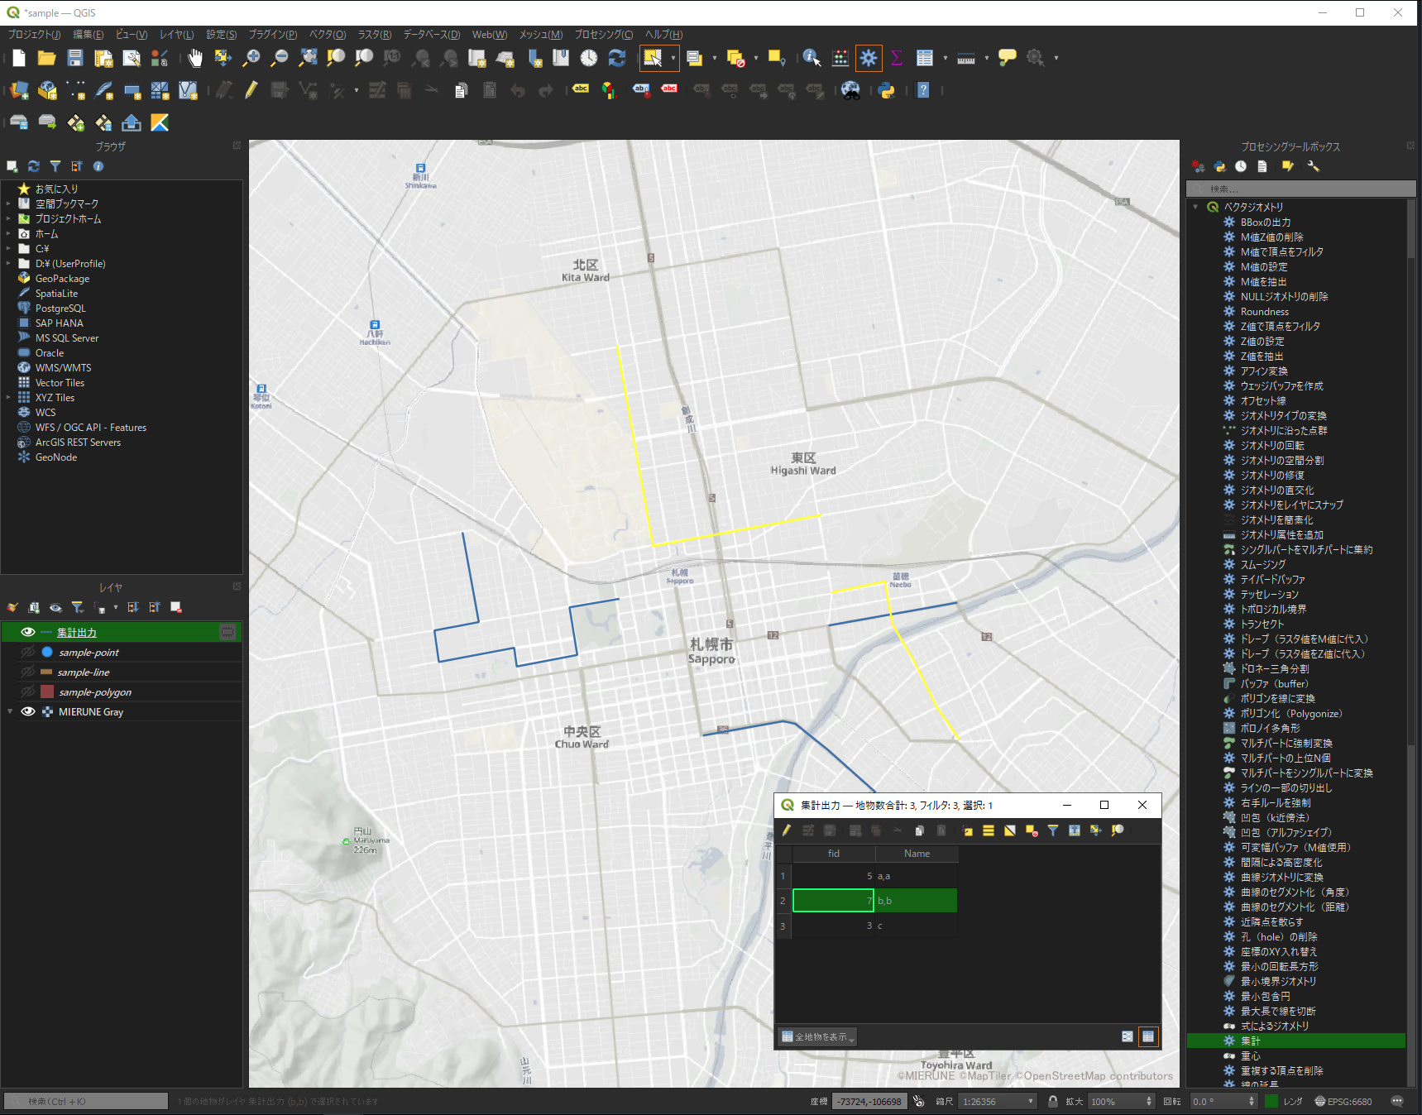Open Data Source Manager icon

[x=19, y=90]
